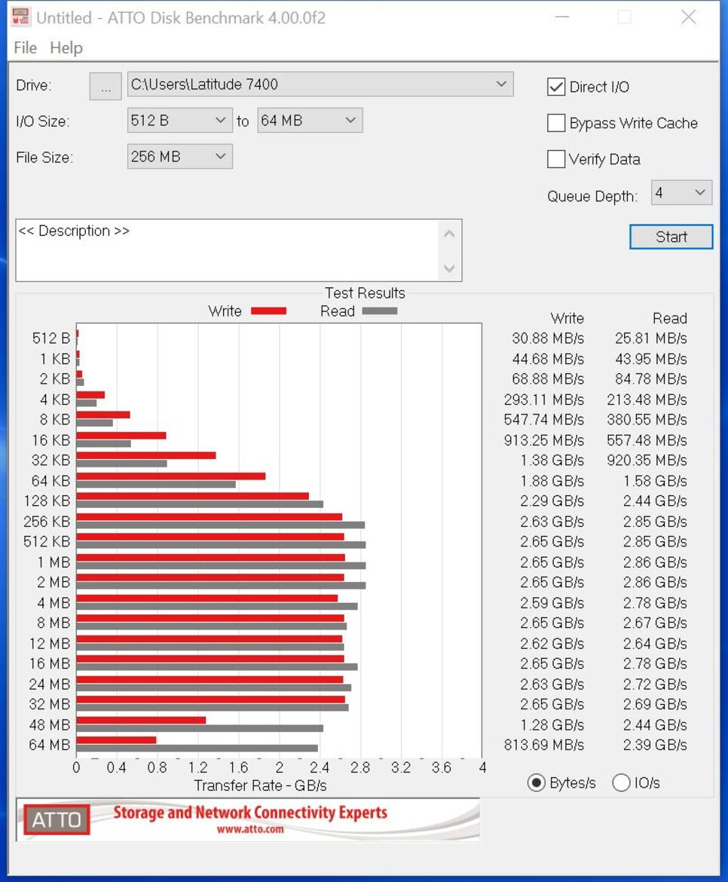The image size is (728, 882).
Task: Select the IO/s radio button
Action: 621,782
